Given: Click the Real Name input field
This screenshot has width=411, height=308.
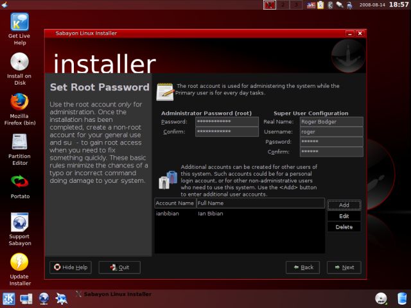Looking at the screenshot, I should click(x=331, y=121).
